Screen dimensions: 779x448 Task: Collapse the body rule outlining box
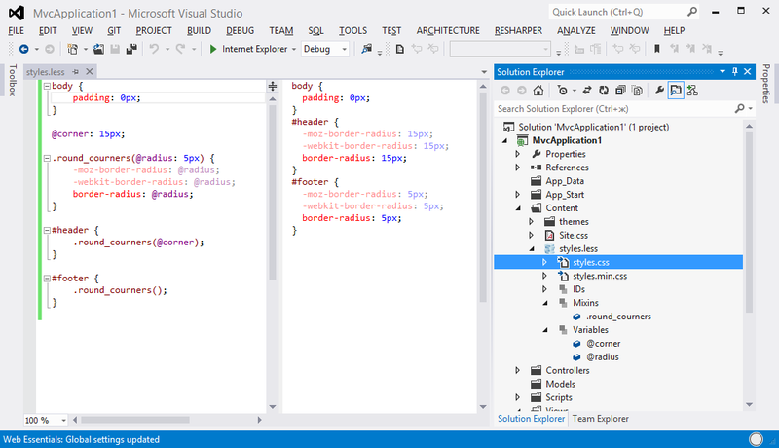pos(47,86)
